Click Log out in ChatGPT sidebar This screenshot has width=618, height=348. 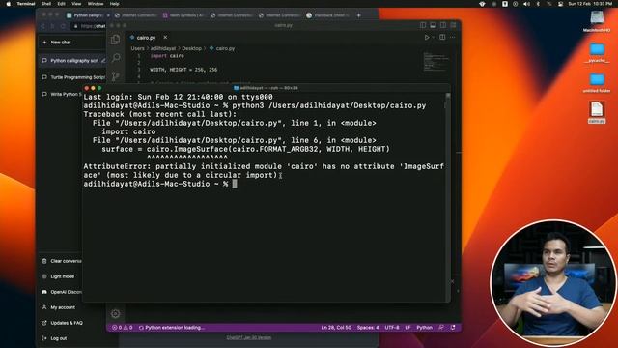(x=55, y=338)
